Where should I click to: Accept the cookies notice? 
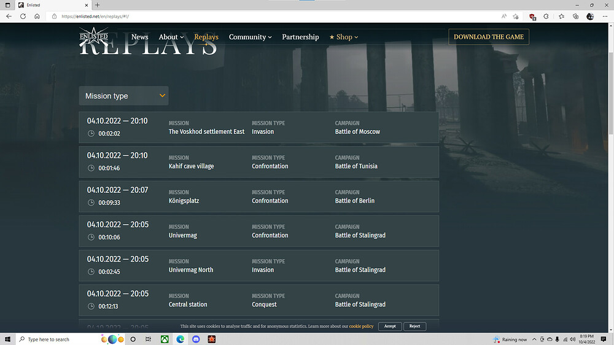point(390,326)
